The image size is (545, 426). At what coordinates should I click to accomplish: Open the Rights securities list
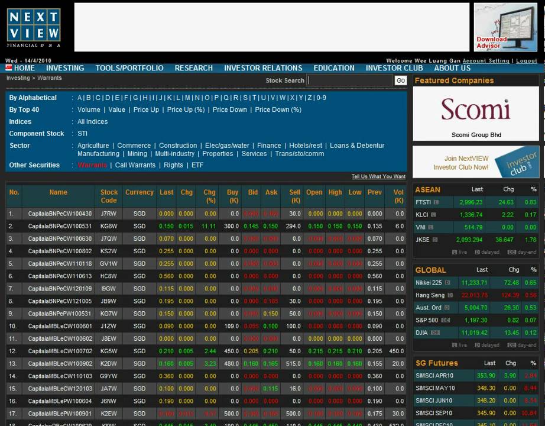click(173, 165)
